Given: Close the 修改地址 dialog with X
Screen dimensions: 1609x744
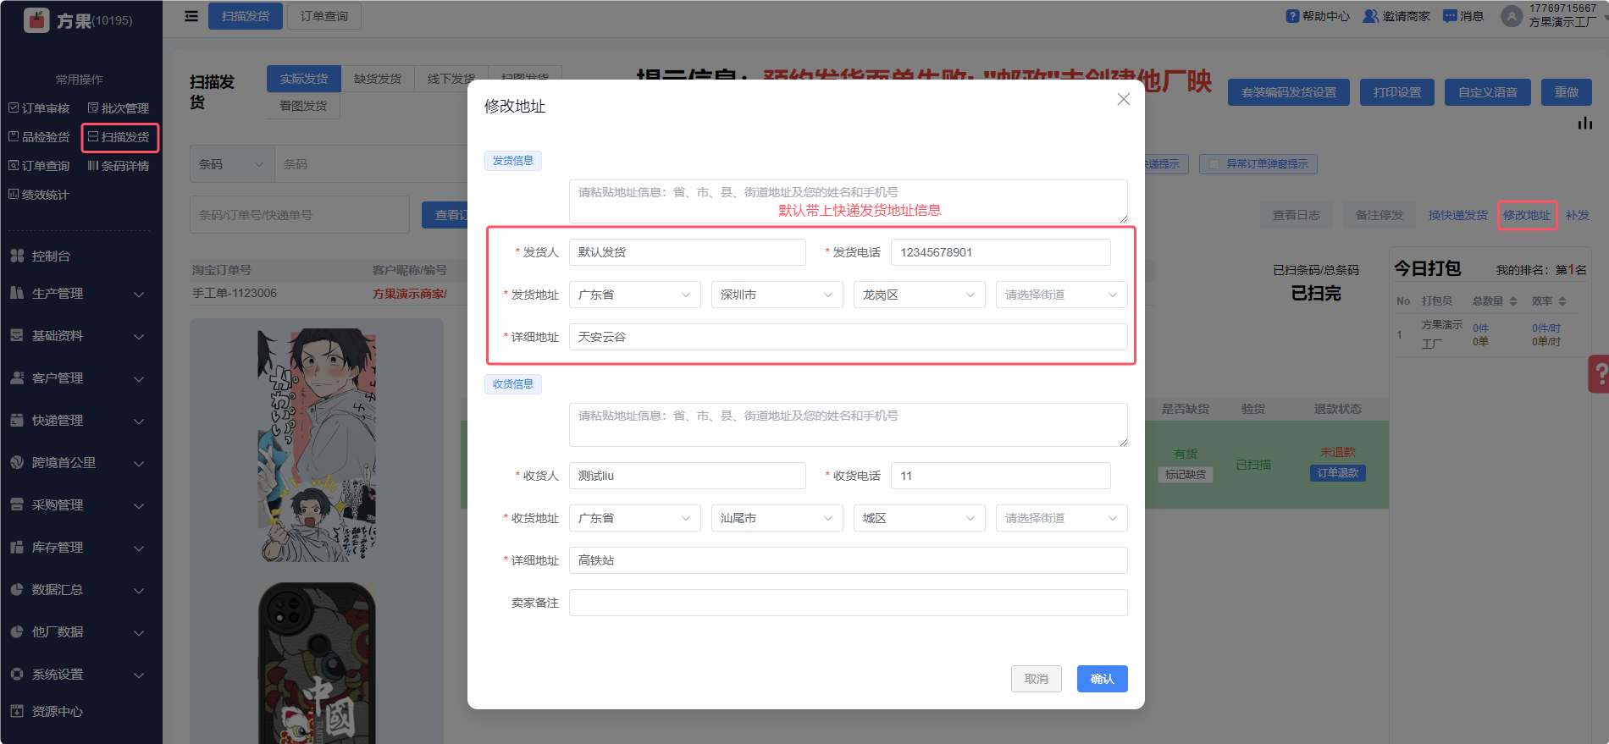Looking at the screenshot, I should (x=1123, y=99).
